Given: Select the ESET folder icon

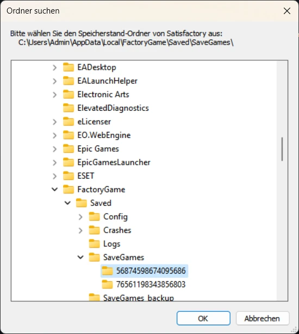Looking at the screenshot, I should click(x=68, y=176).
